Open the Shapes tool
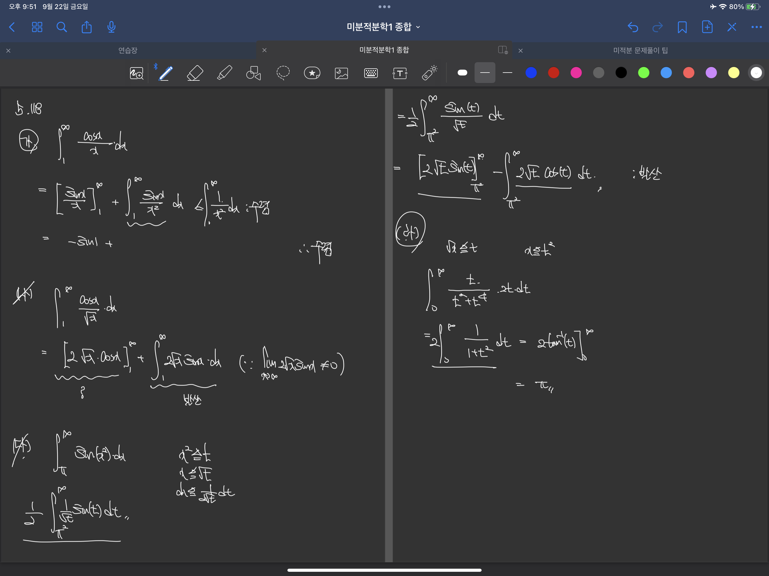 pos(253,73)
